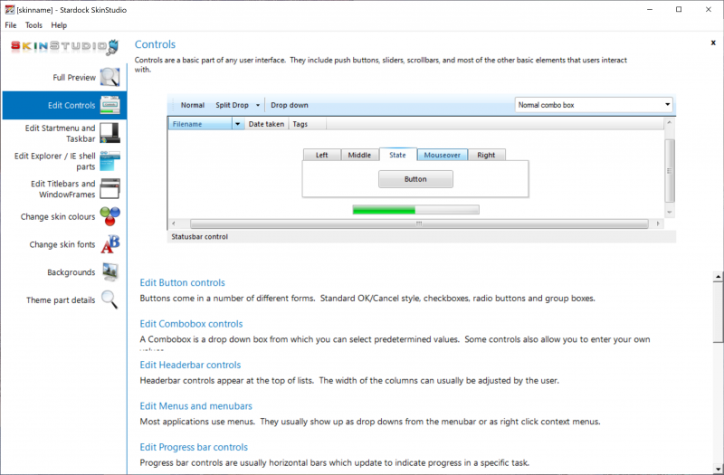The image size is (724, 475).
Task: Open Edit Combobox controls link
Action: tap(191, 324)
